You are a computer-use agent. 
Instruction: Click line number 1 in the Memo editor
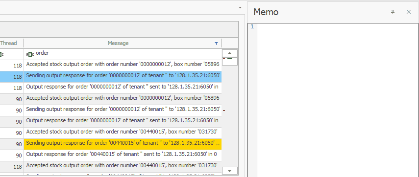252,27
